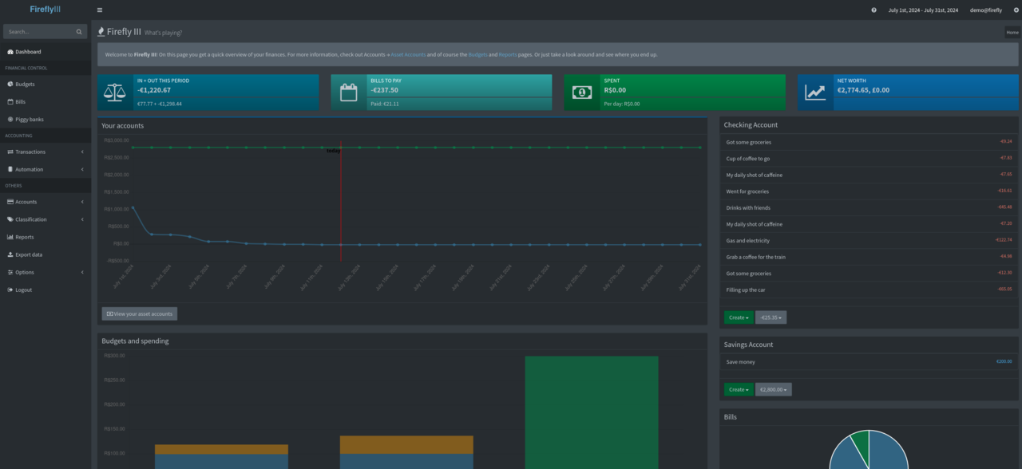Open Budgets from the sidebar
The height and width of the screenshot is (469, 1022).
pos(46,84)
